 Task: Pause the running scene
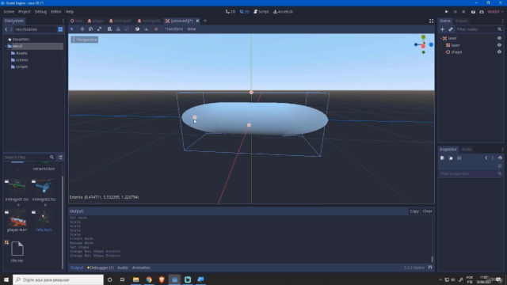[456, 12]
